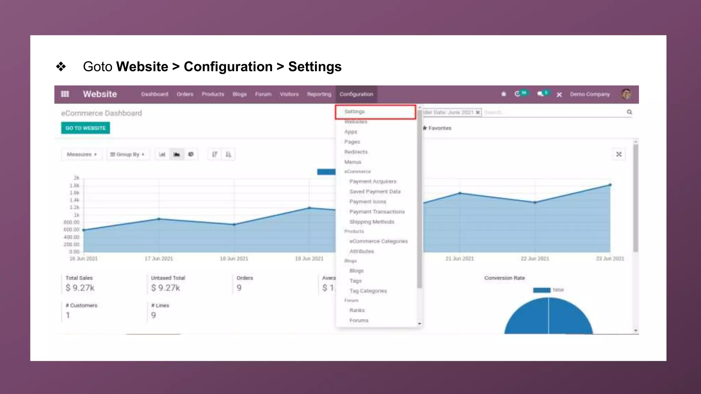Open the Favorites dropdown
The image size is (701, 394).
(437, 128)
